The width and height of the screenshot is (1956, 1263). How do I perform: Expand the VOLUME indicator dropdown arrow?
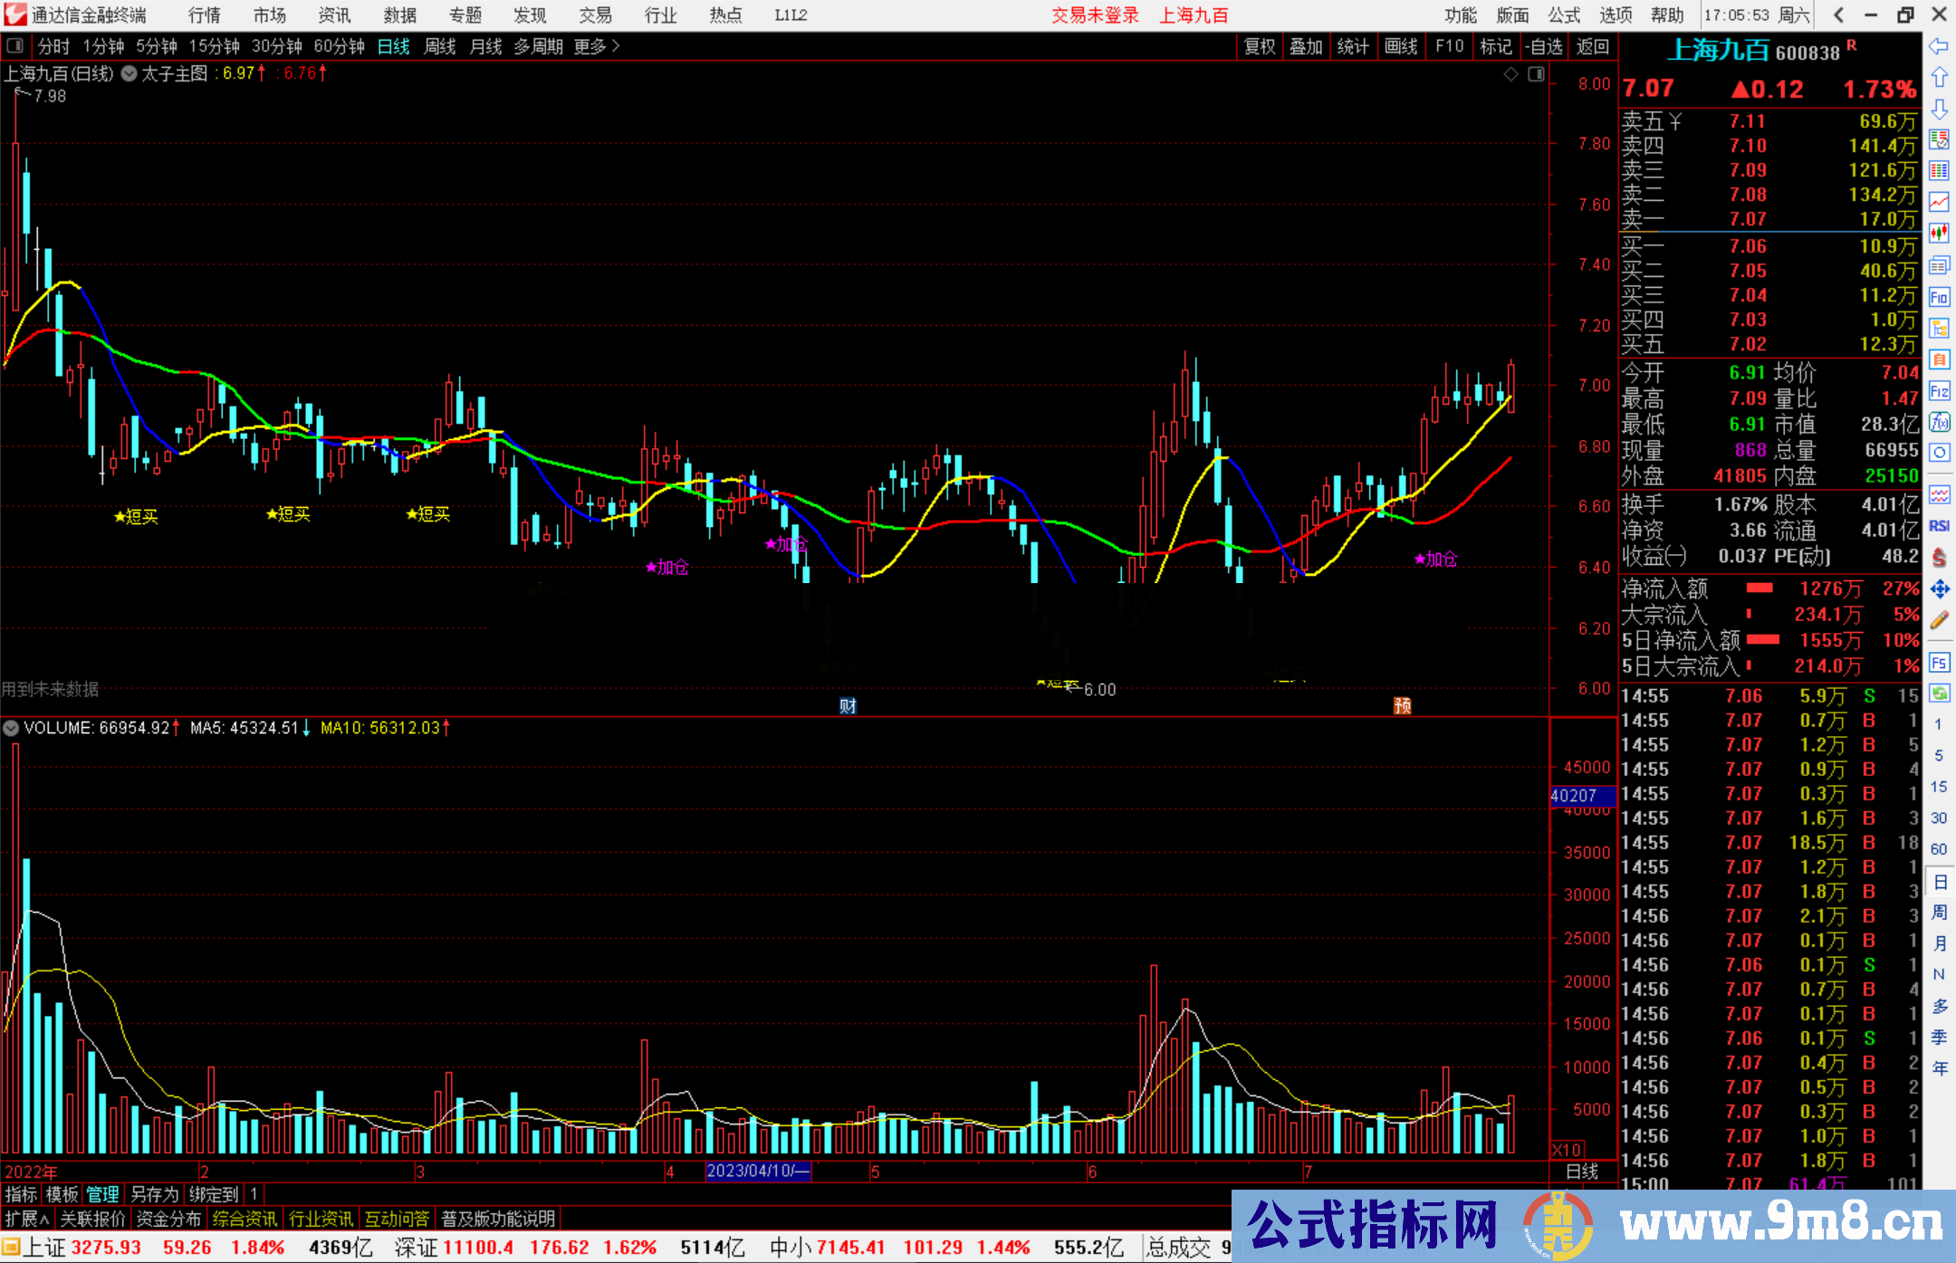[x=11, y=728]
